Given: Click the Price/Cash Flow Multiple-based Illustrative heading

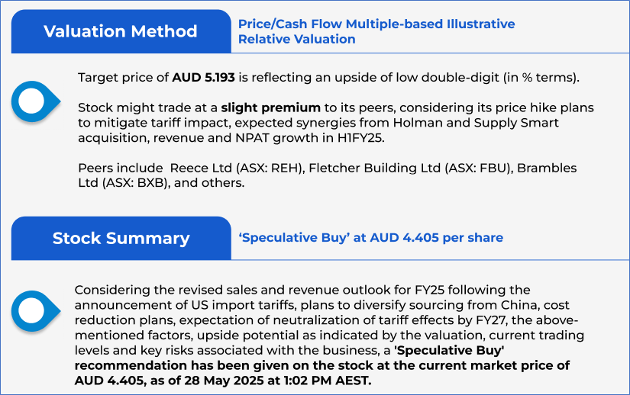Looking at the screenshot, I should pos(376,24).
